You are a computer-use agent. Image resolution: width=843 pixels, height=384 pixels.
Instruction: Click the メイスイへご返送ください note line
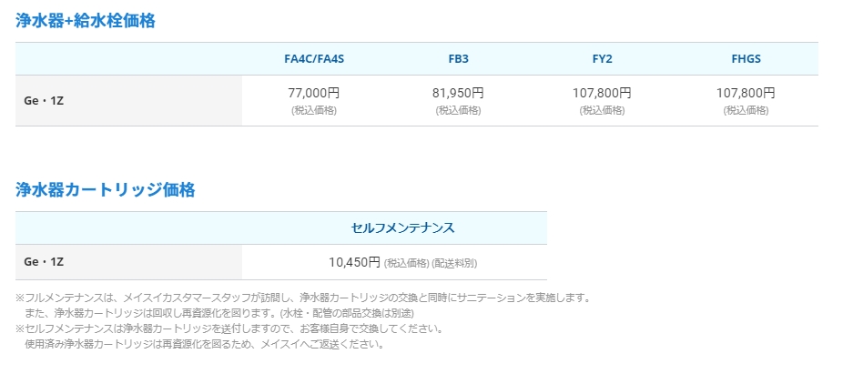point(205,344)
